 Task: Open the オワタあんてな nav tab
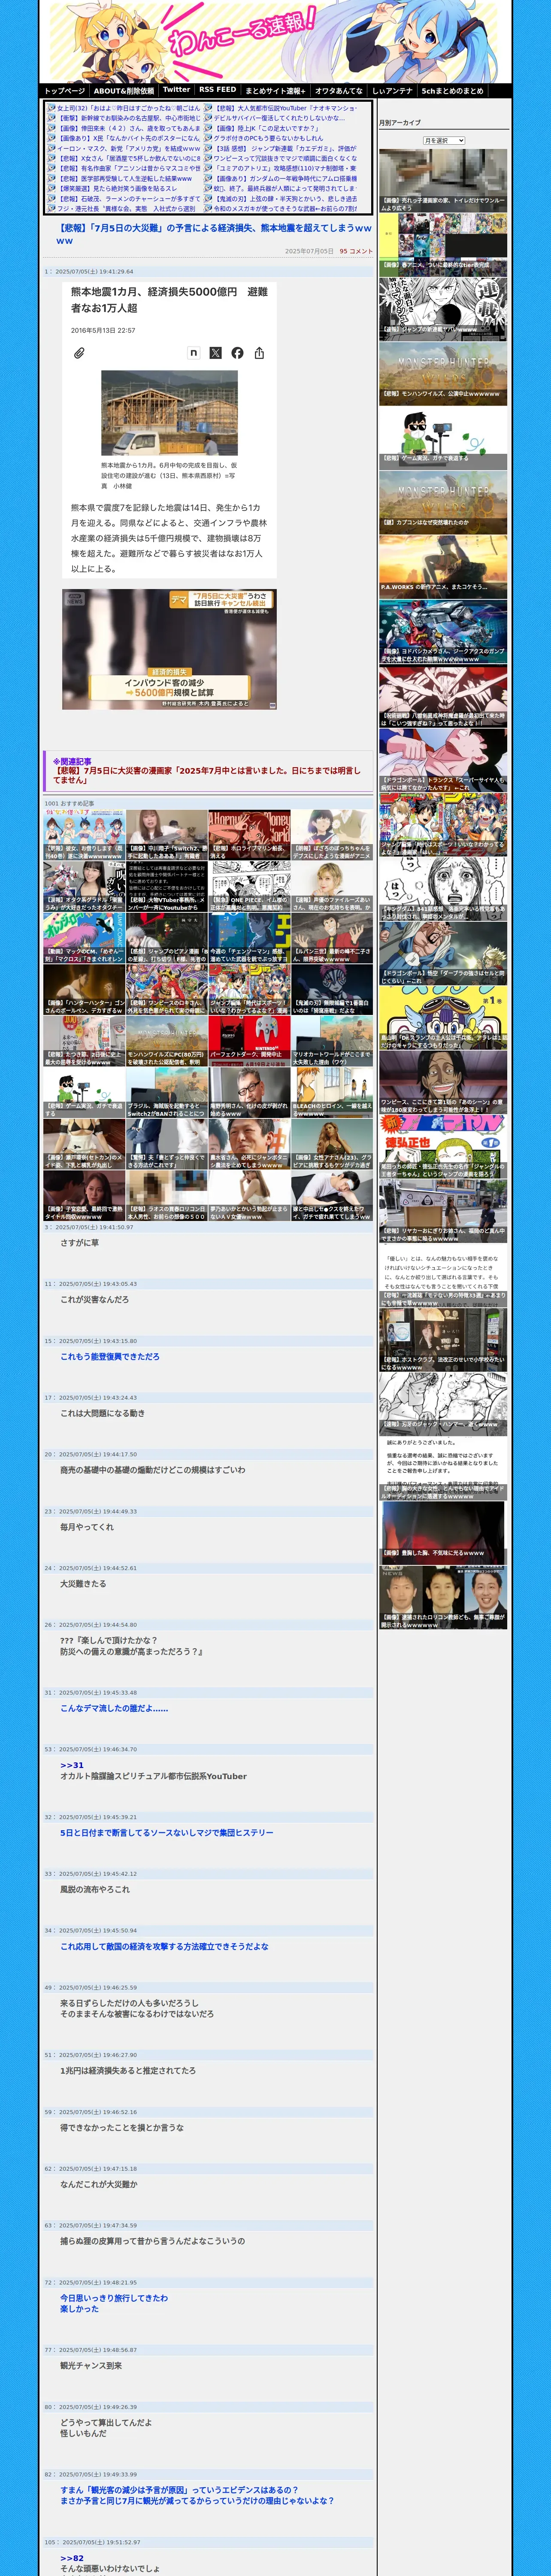click(x=339, y=91)
